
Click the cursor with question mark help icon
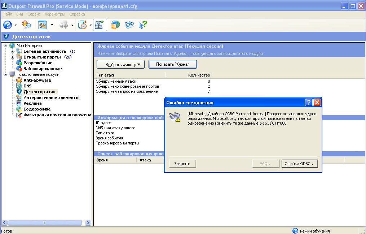143,25
